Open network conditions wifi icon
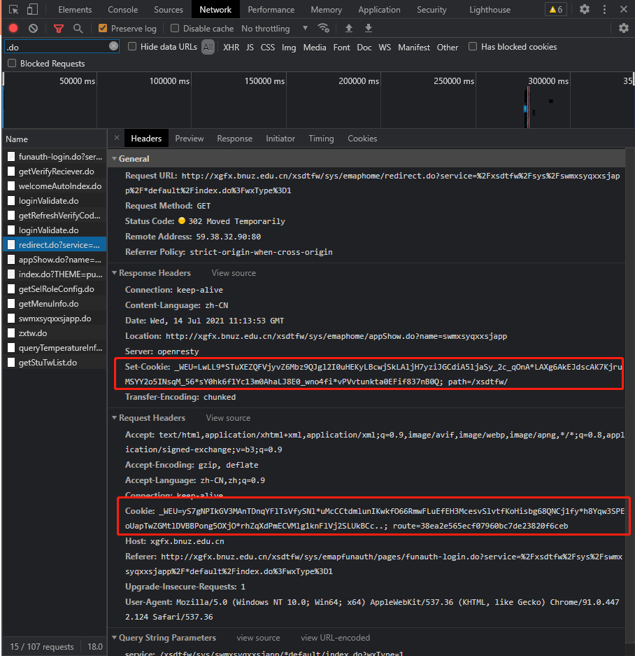The image size is (635, 656). (x=324, y=28)
